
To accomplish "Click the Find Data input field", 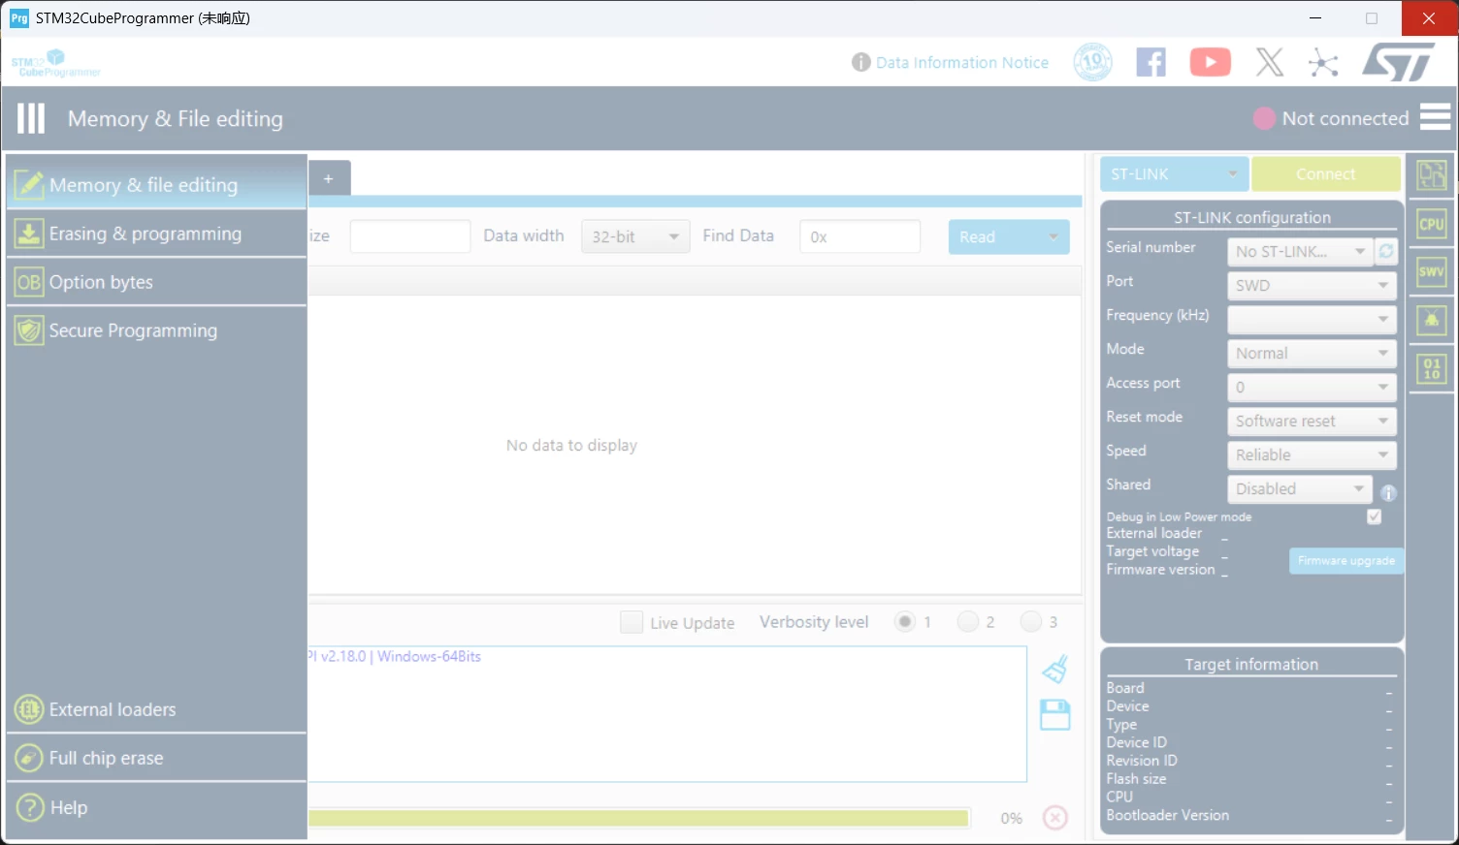I will point(859,236).
